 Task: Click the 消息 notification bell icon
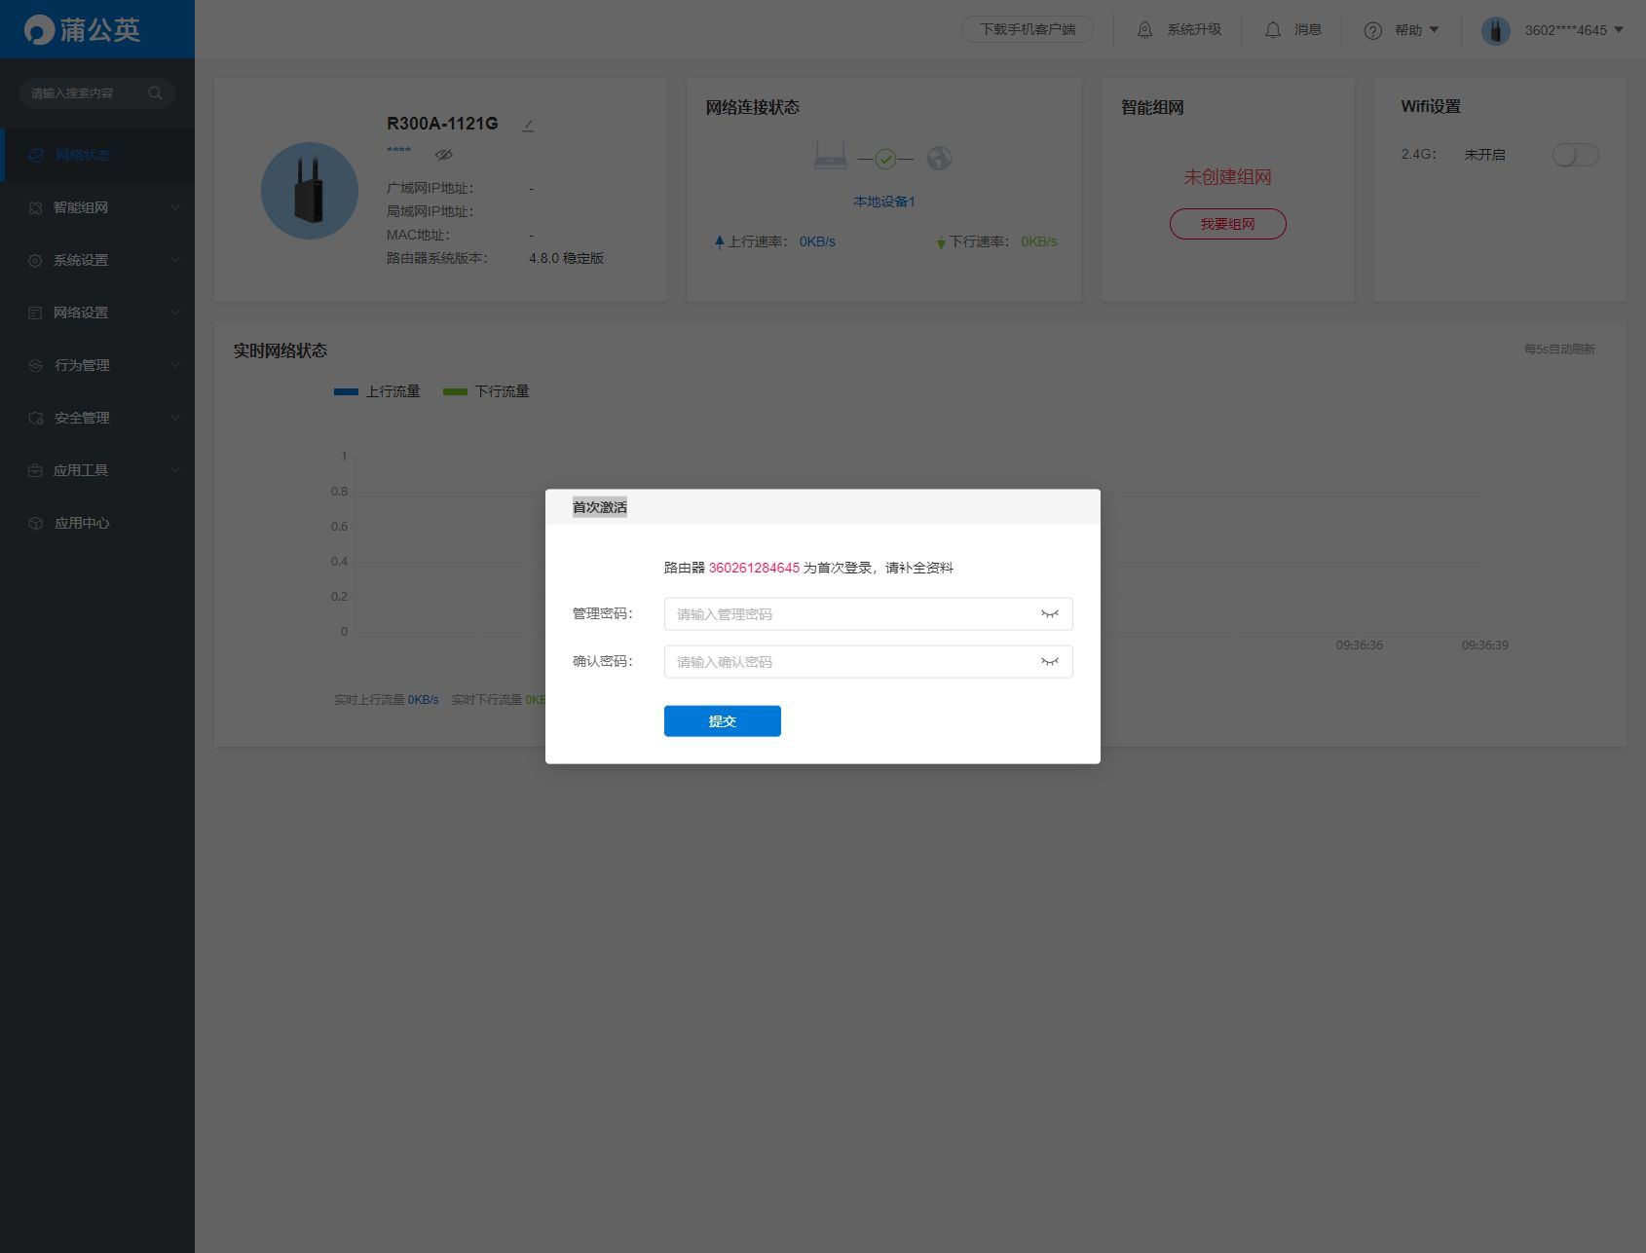tap(1273, 30)
